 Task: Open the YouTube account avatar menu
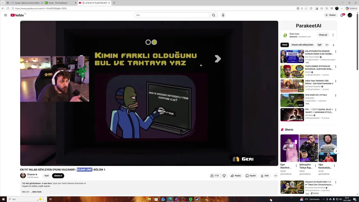click(350, 15)
